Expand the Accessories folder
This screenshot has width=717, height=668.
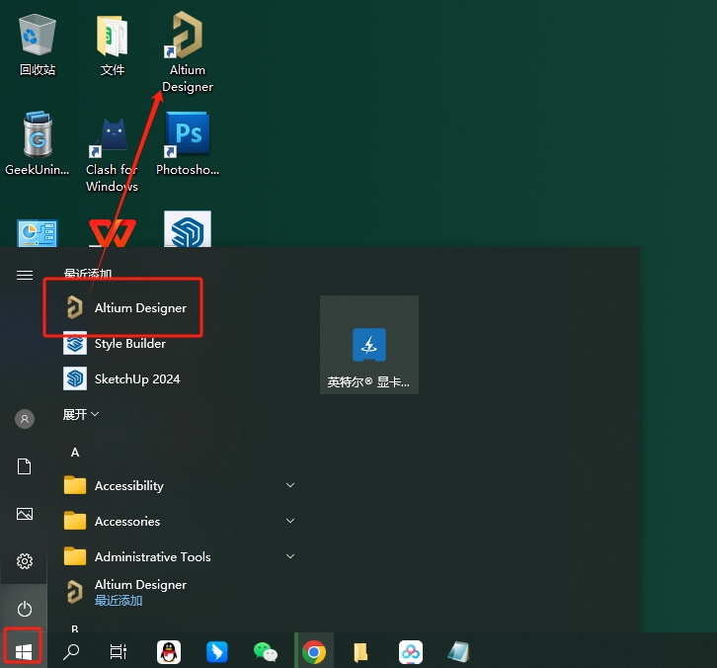[x=180, y=521]
